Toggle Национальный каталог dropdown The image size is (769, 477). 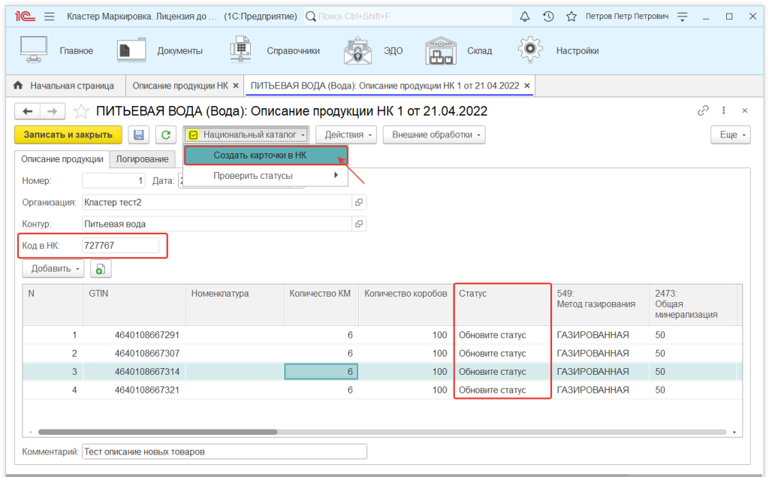pyautogui.click(x=246, y=134)
